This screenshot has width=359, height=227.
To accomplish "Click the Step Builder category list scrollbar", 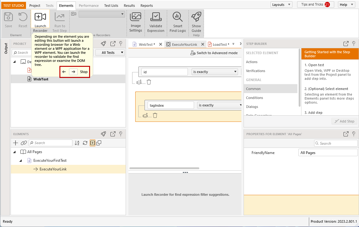I will (300, 78).
